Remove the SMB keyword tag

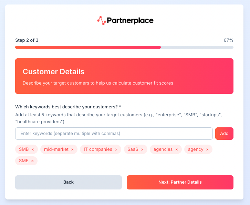(33, 149)
